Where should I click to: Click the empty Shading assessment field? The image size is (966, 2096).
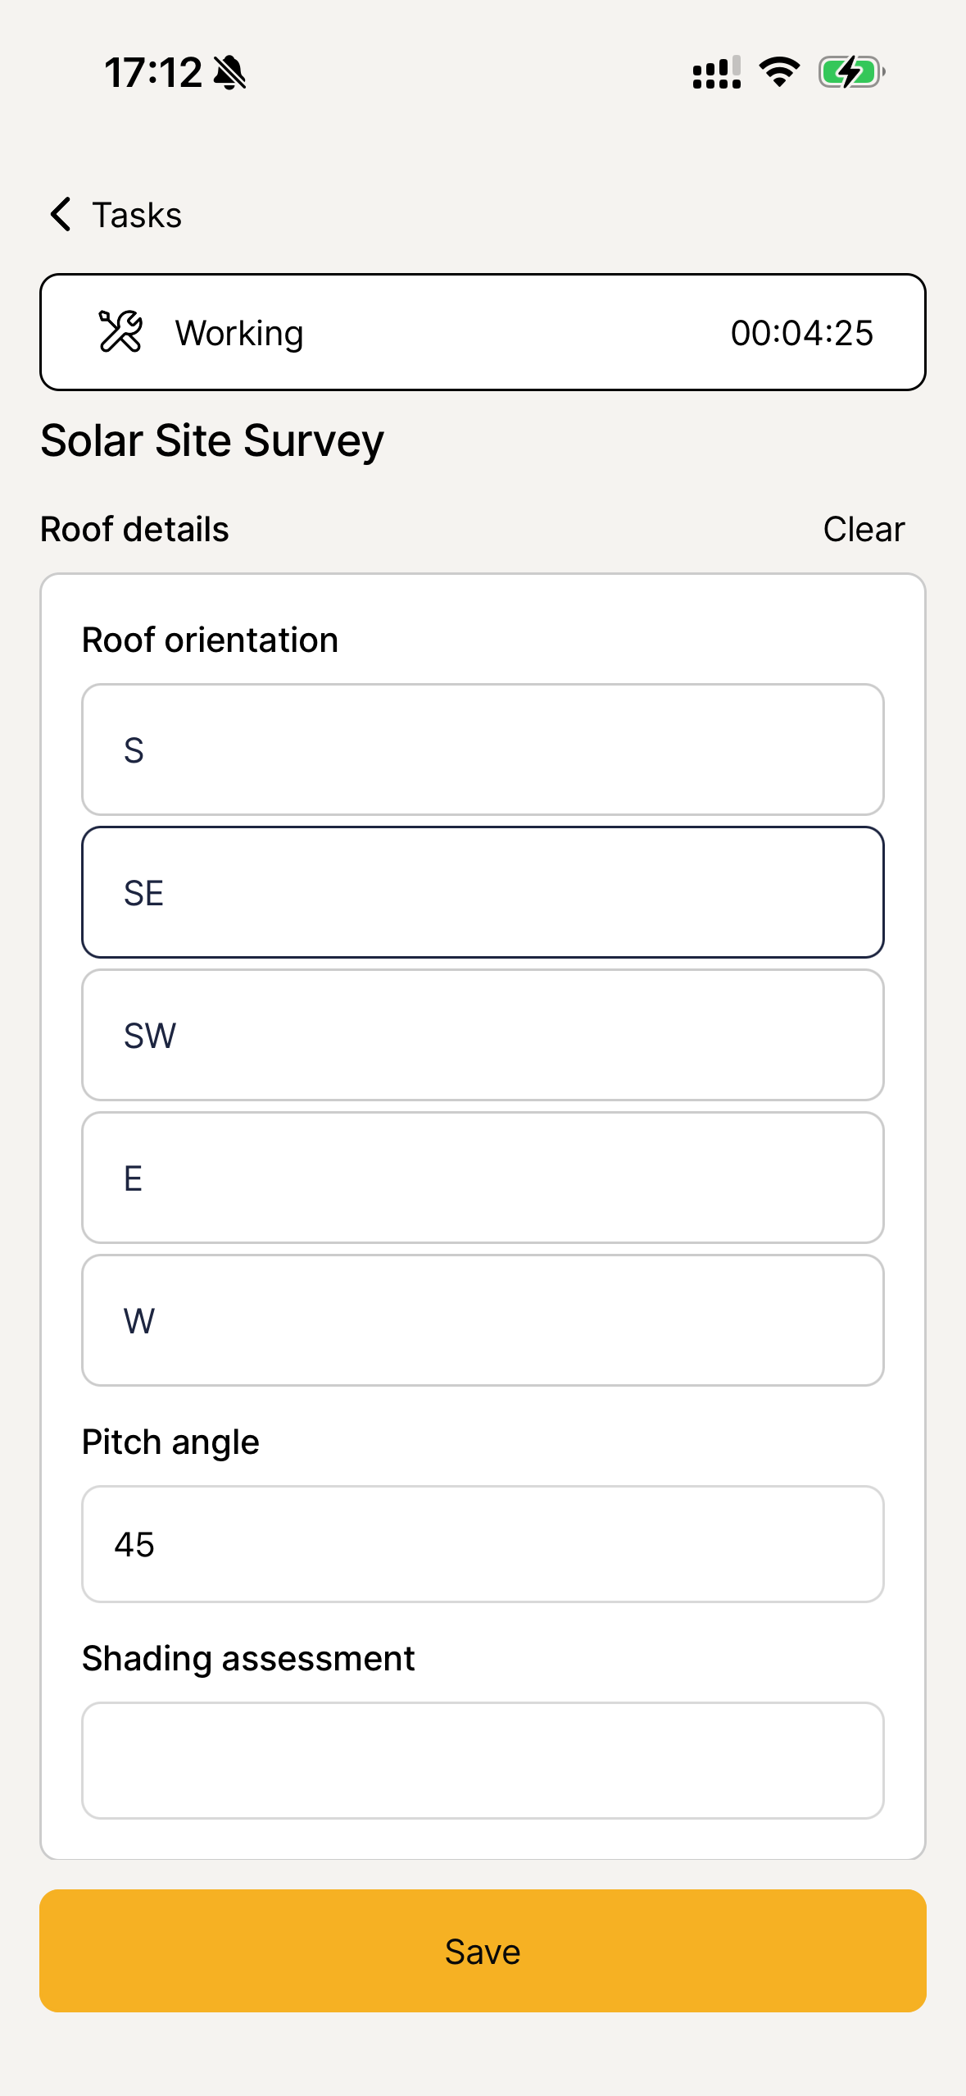[483, 1761]
